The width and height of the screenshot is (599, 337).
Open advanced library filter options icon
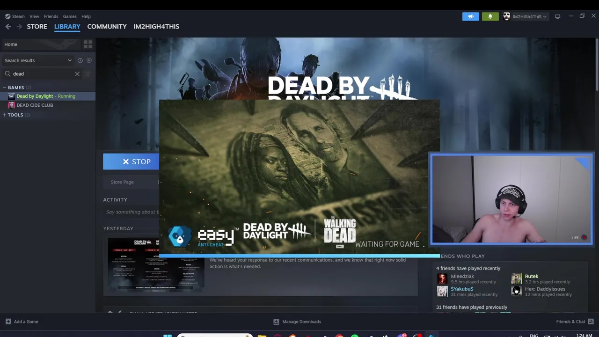pyautogui.click(x=88, y=73)
